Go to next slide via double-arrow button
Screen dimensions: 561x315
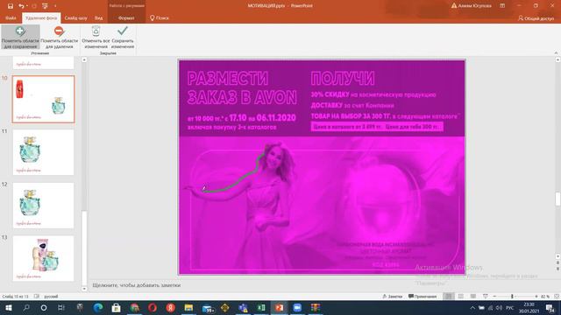(557, 268)
